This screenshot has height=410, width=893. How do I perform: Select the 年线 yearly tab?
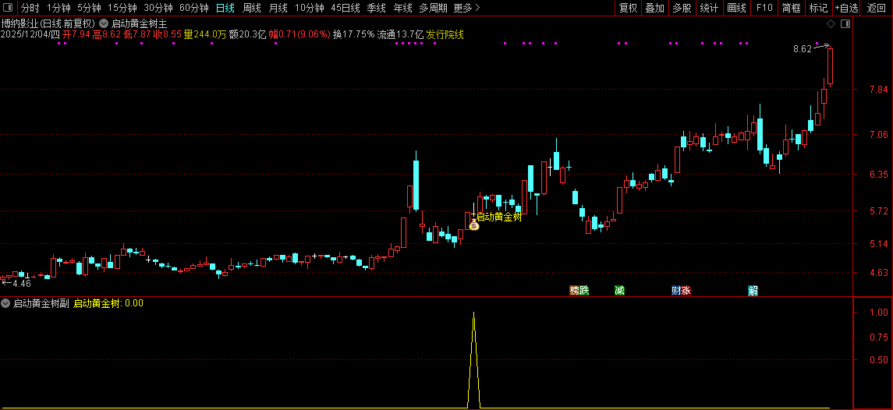point(402,8)
